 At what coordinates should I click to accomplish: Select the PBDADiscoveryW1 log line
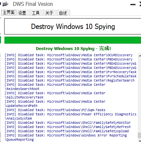point(70,64)
